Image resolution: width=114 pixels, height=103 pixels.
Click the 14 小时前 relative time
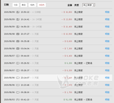37,19
